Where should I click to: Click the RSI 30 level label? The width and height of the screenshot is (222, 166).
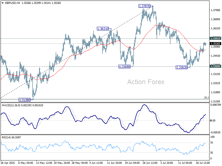point(211,153)
